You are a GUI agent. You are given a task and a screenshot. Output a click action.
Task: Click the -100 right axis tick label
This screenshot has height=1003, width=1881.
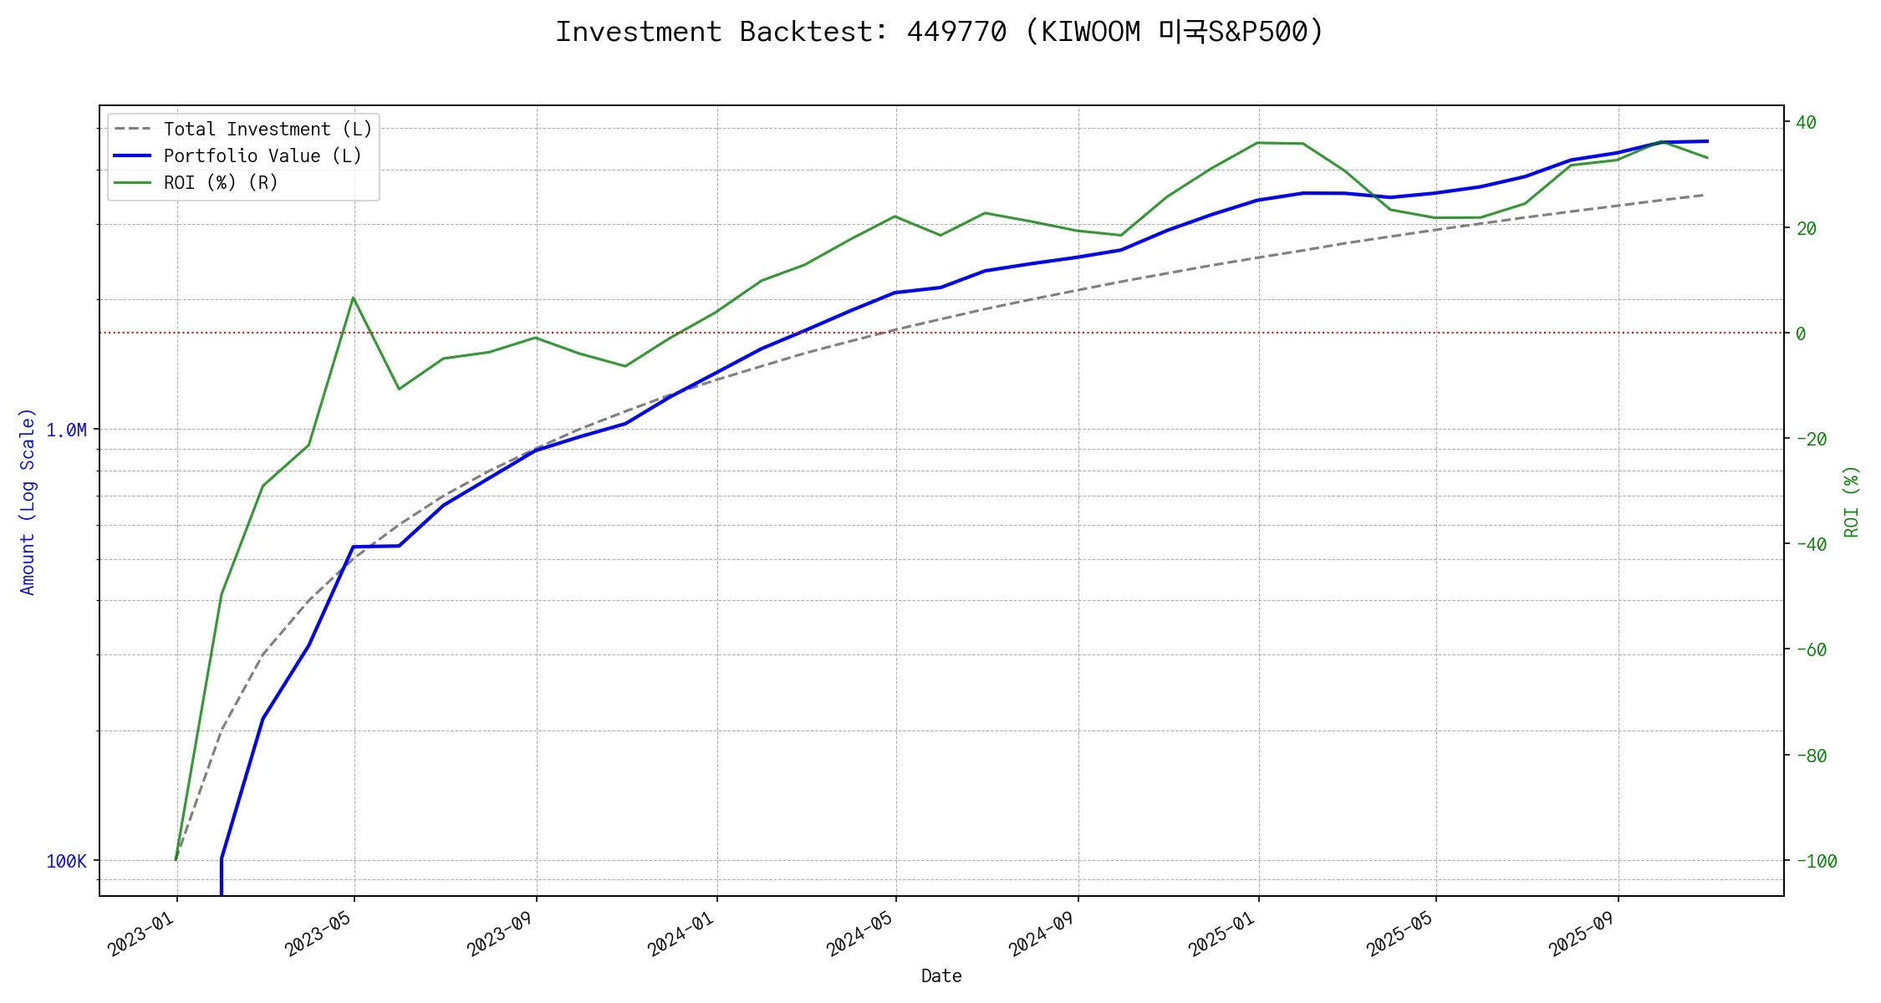(1816, 862)
